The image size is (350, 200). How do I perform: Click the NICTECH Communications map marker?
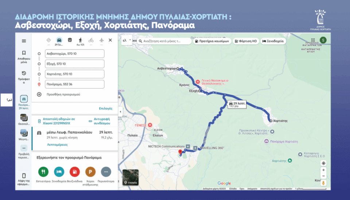(188, 146)
